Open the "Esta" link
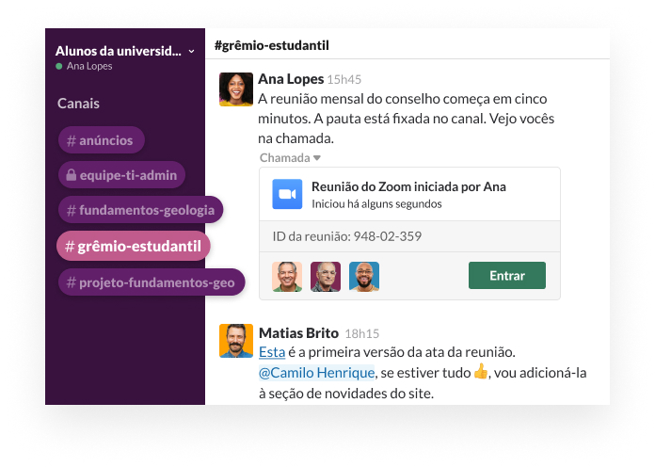Viewport: 655px width, 467px height. pyautogui.click(x=272, y=352)
